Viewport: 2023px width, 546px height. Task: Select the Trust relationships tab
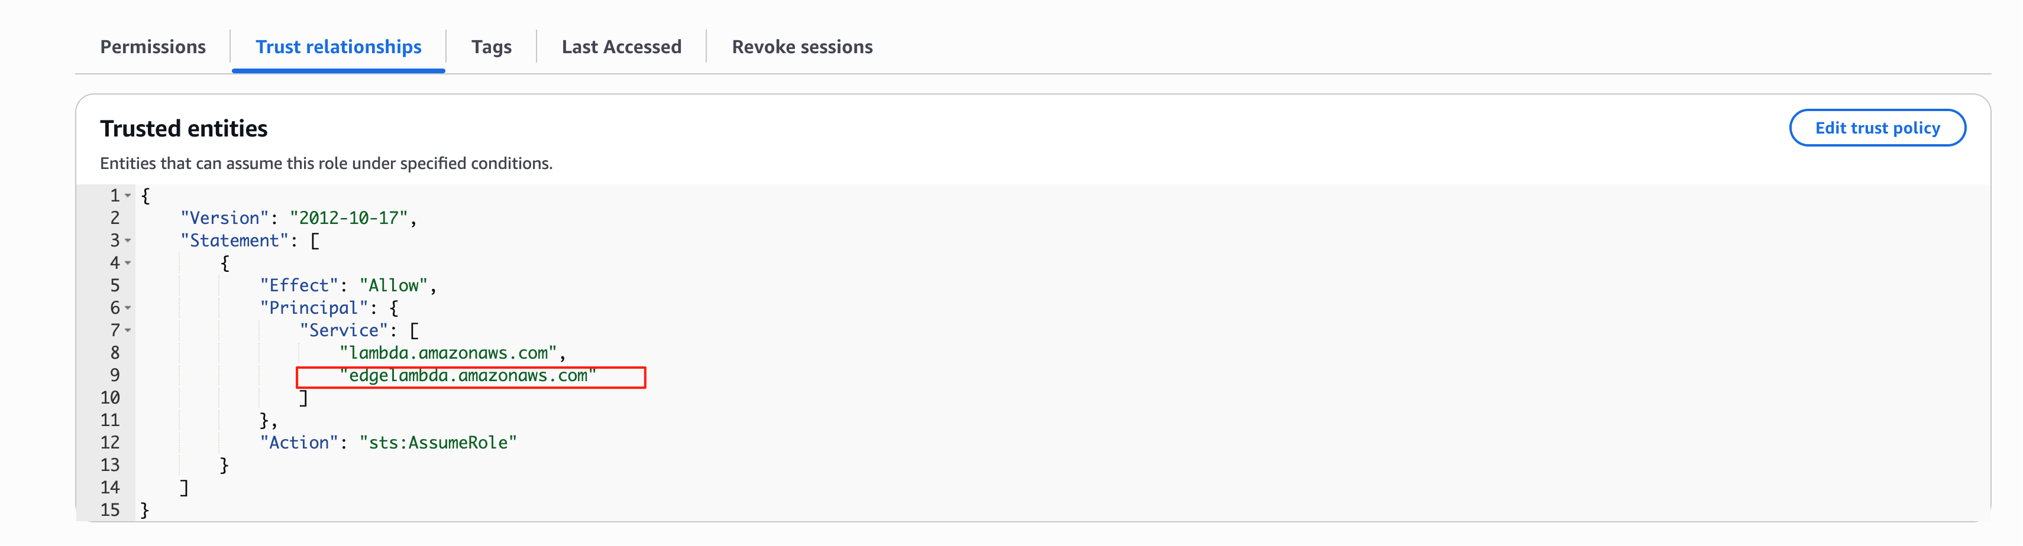tap(338, 47)
